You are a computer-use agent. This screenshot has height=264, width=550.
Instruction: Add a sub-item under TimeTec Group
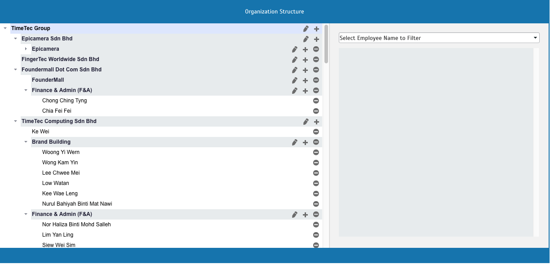click(316, 29)
